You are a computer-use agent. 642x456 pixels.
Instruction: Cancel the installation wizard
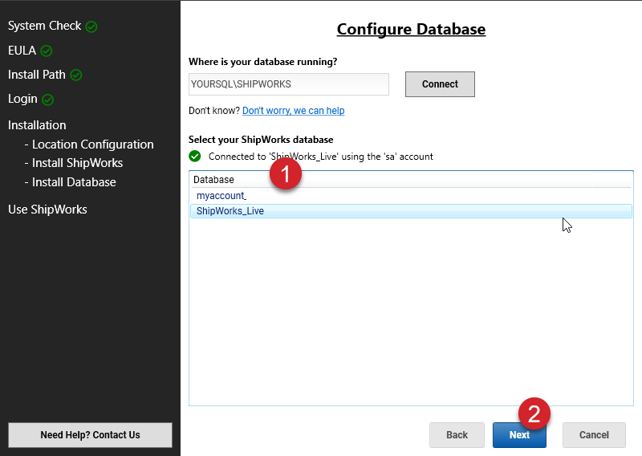pyautogui.click(x=594, y=434)
